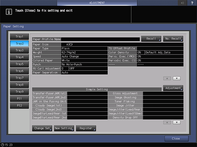Viewport: 197px width, 147px height.
Task: Select the Tray2 tab
Action: [19, 44]
